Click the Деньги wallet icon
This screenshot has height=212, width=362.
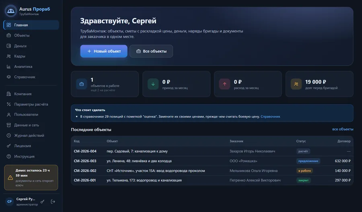pos(9,46)
